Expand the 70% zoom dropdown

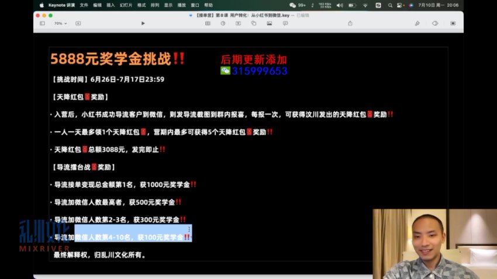coord(60,23)
